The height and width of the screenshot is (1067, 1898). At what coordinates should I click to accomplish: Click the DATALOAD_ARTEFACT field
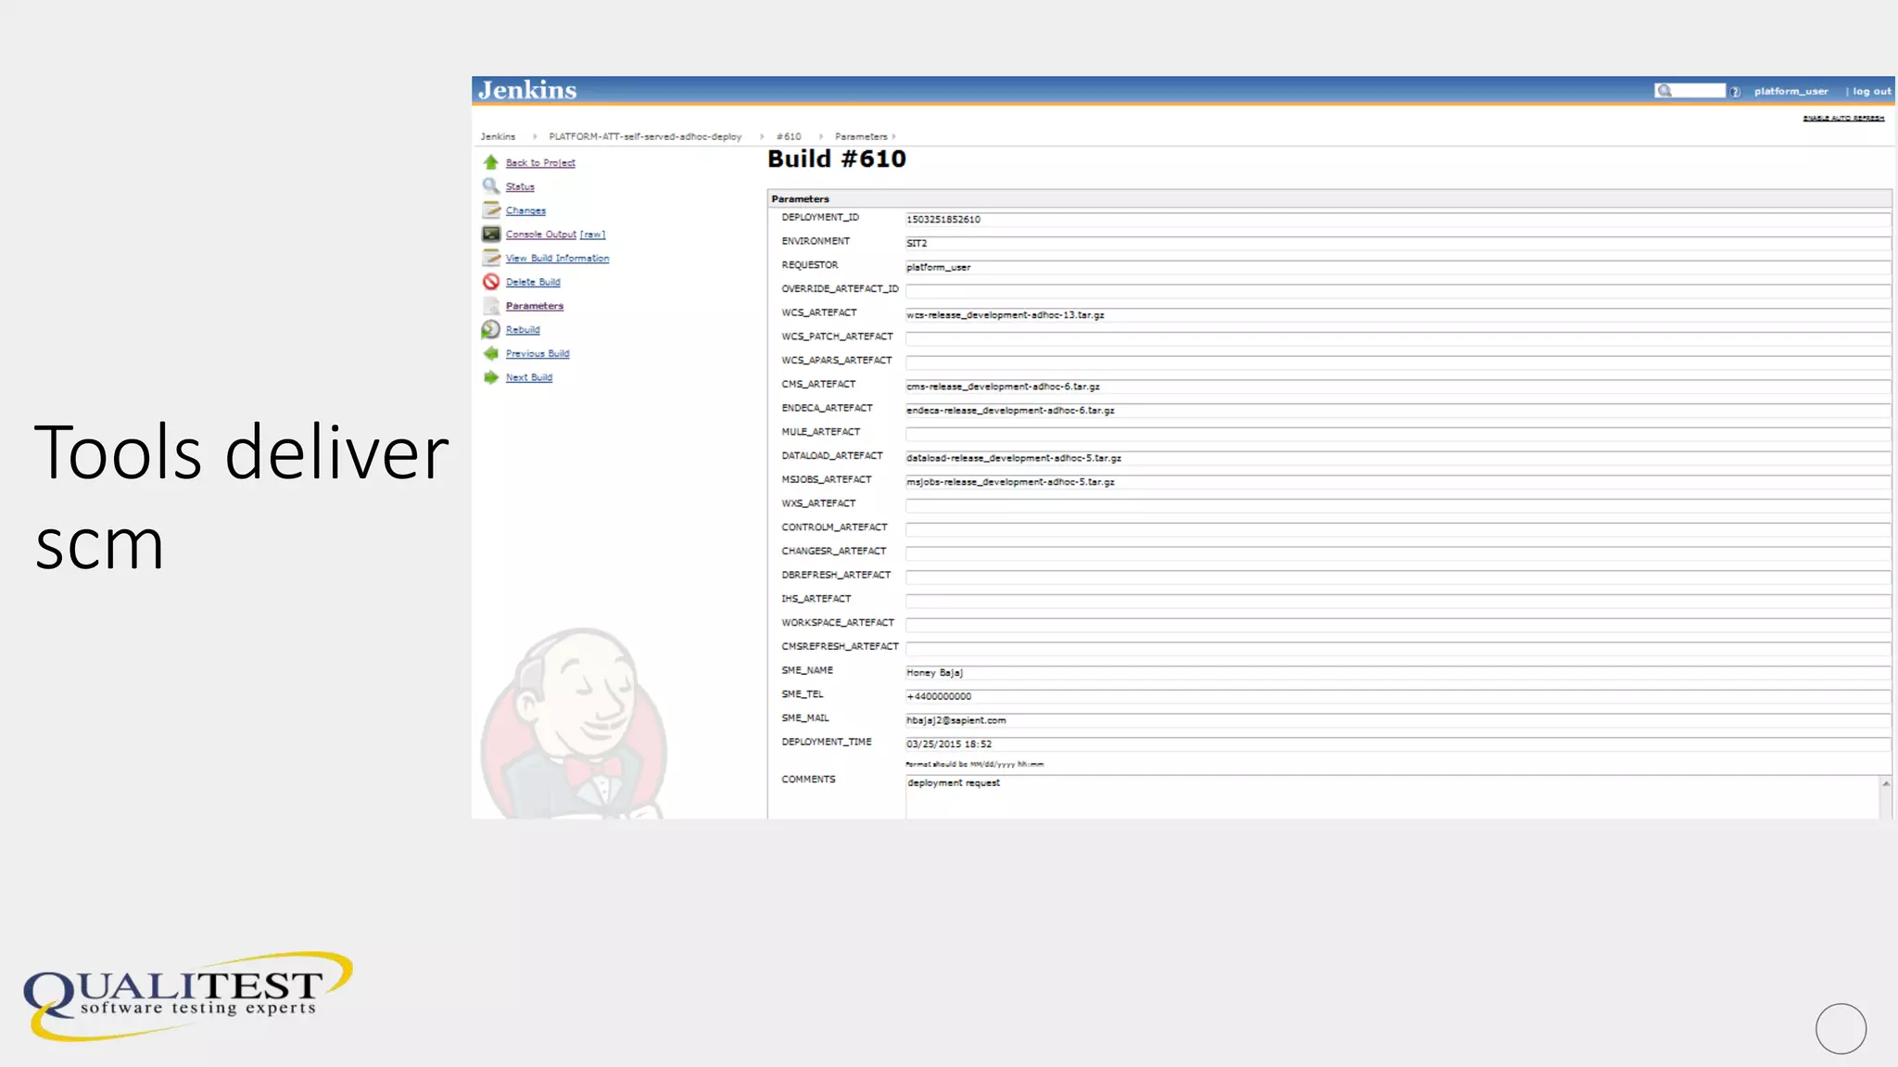click(x=1398, y=459)
